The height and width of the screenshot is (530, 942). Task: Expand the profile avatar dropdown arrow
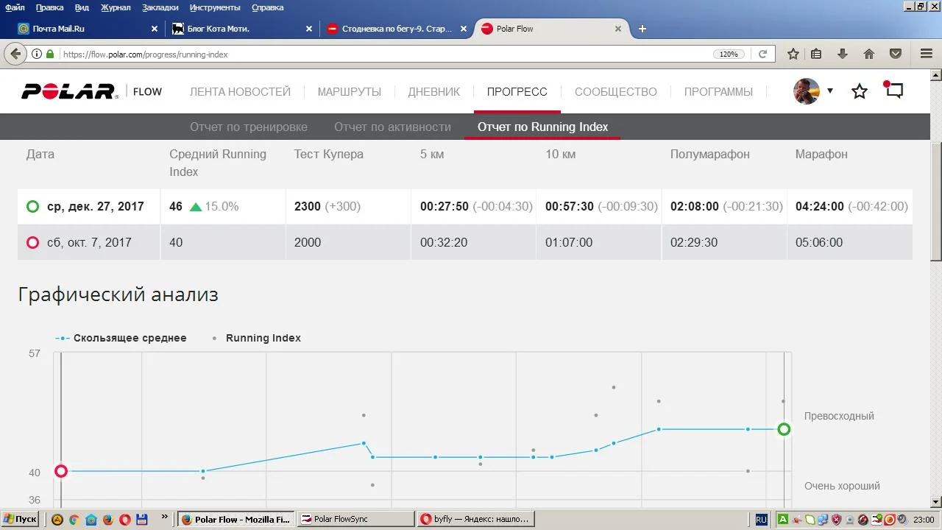click(x=830, y=91)
